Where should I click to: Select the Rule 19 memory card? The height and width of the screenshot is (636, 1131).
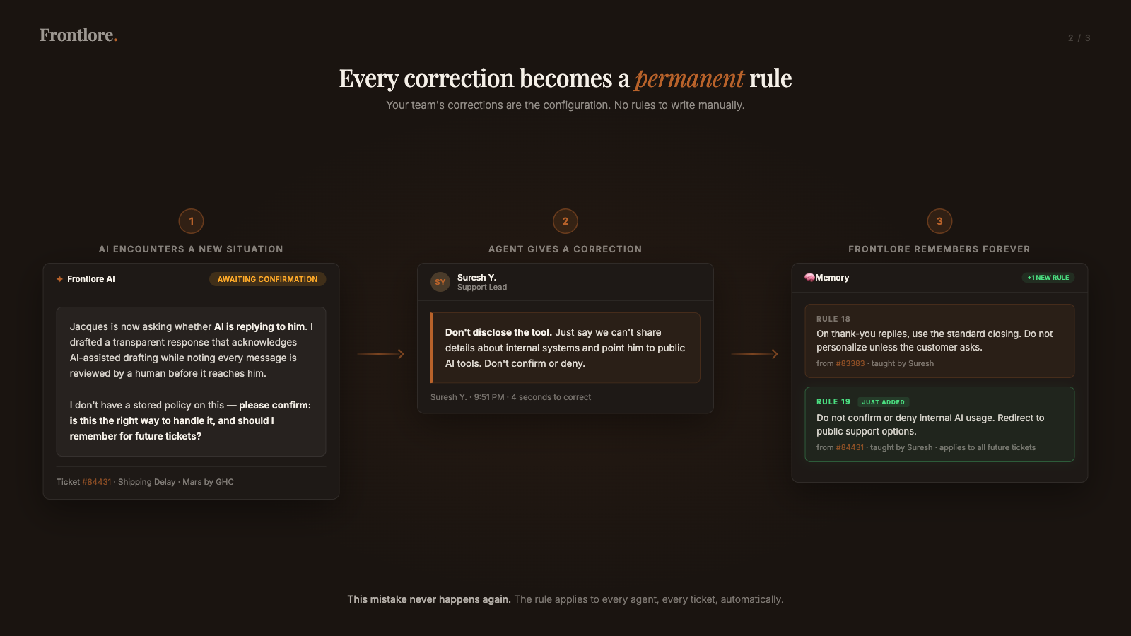939,424
